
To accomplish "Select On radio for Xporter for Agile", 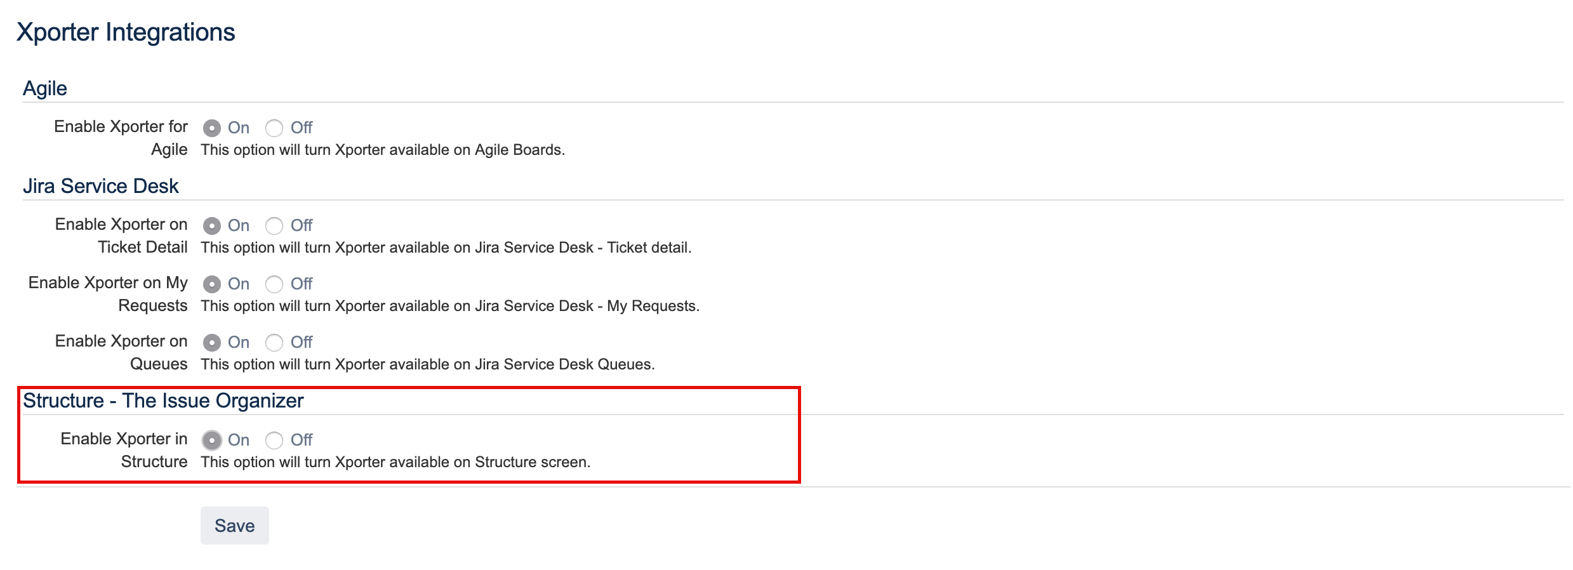I will click(212, 128).
